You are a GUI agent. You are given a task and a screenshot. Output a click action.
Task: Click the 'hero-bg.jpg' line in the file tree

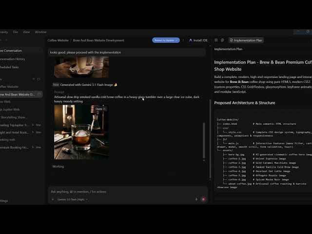coord(268,155)
